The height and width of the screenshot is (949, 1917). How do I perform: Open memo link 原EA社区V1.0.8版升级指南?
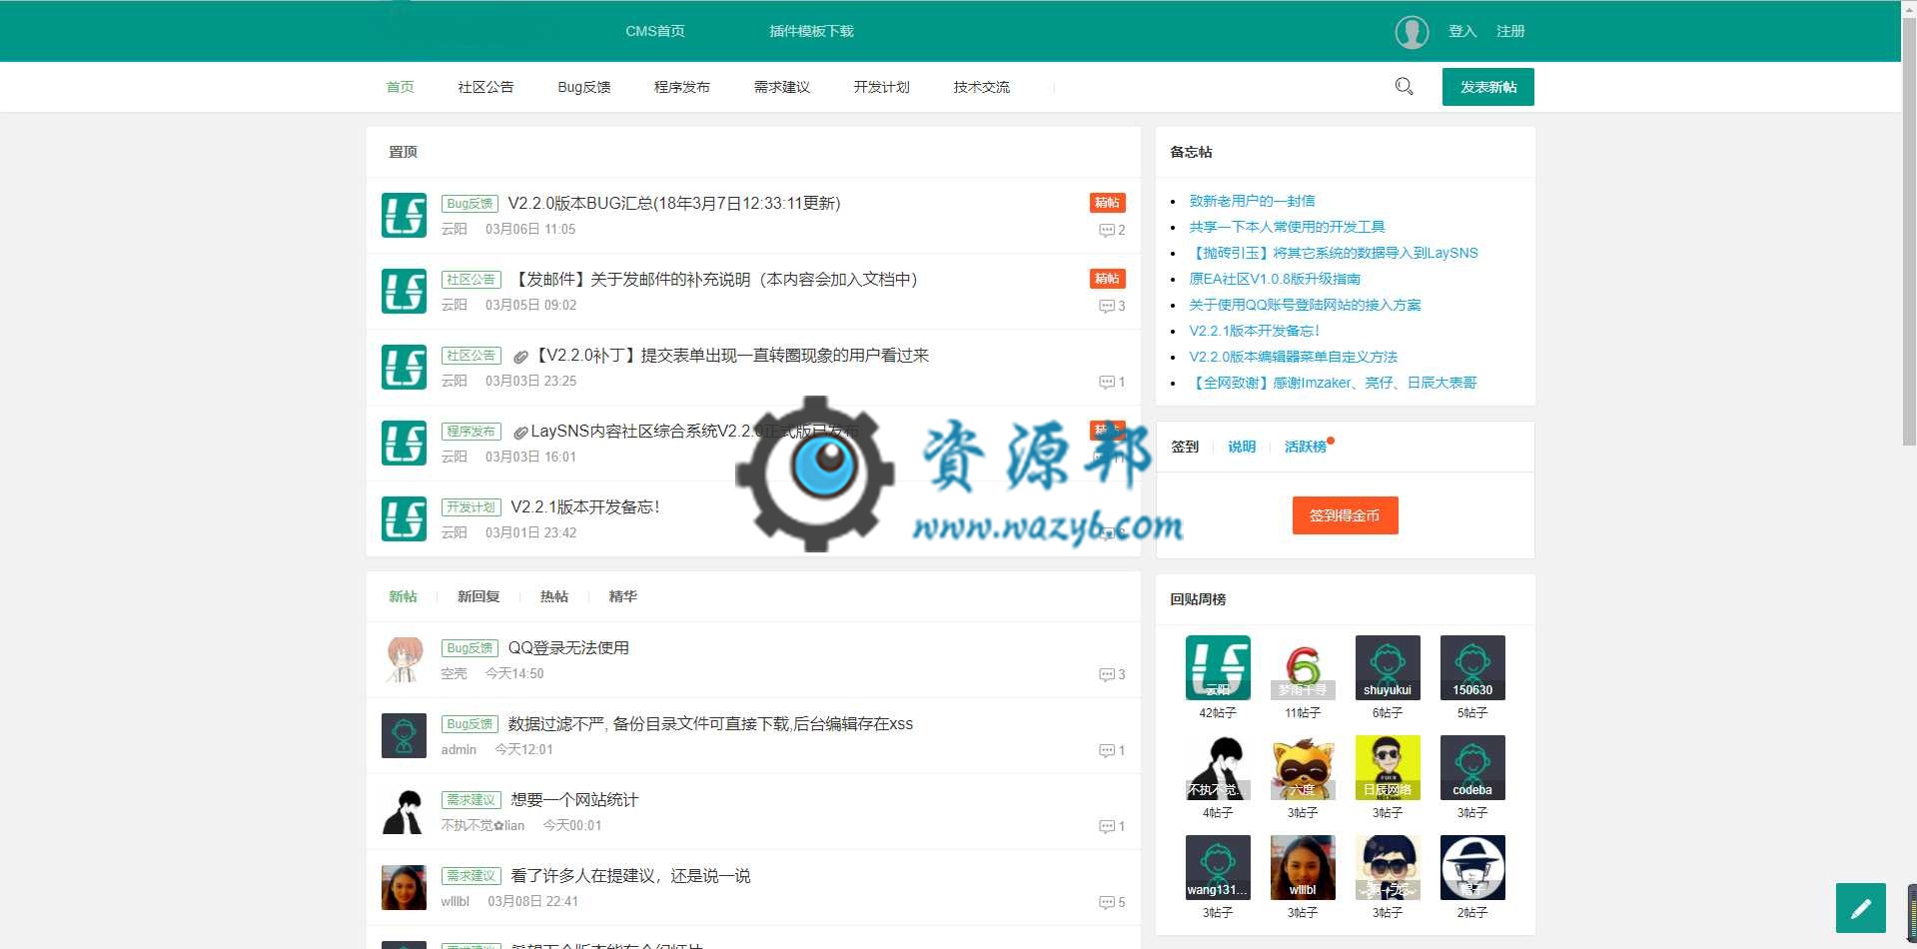coord(1275,279)
